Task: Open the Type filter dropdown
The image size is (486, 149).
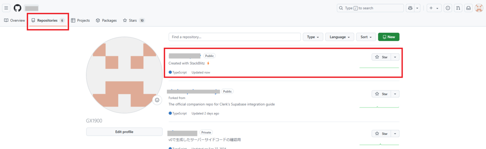Action: click(313, 37)
